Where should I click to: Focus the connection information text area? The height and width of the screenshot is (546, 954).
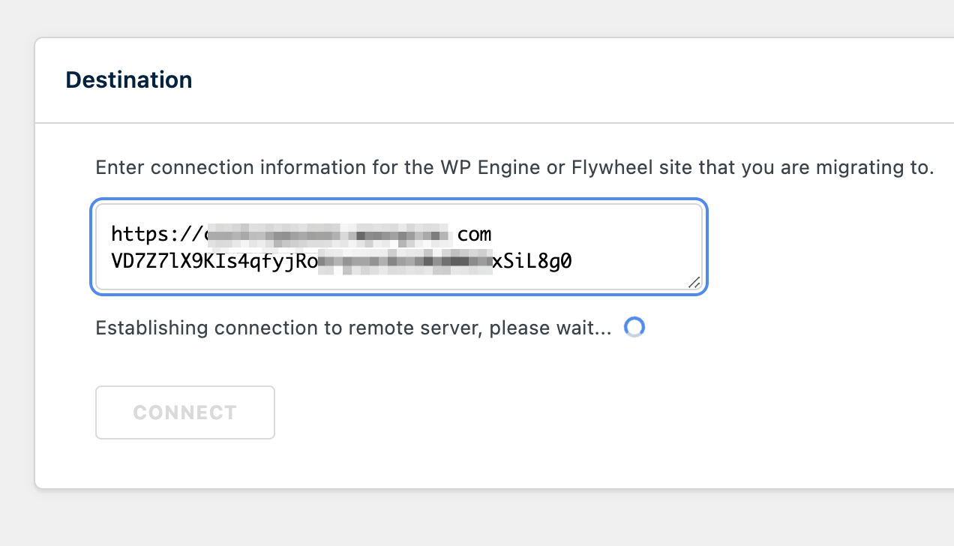pyautogui.click(x=399, y=247)
